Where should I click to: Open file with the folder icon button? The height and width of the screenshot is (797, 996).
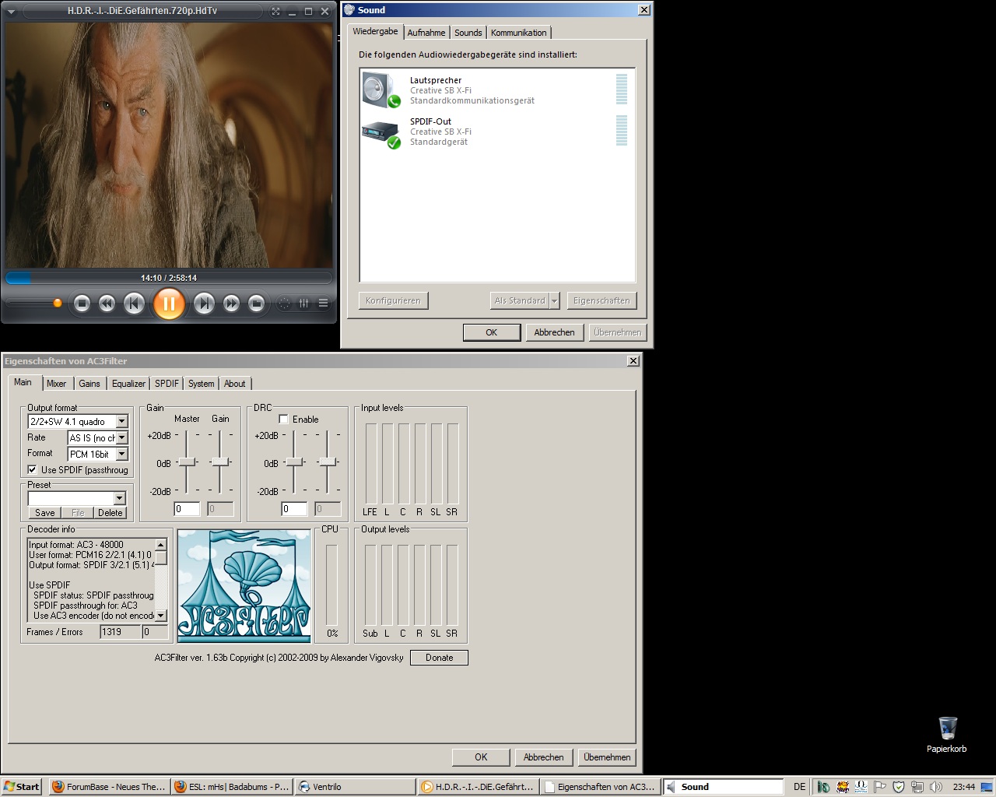coord(257,304)
